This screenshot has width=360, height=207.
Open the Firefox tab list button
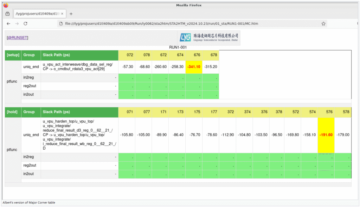point(7,14)
